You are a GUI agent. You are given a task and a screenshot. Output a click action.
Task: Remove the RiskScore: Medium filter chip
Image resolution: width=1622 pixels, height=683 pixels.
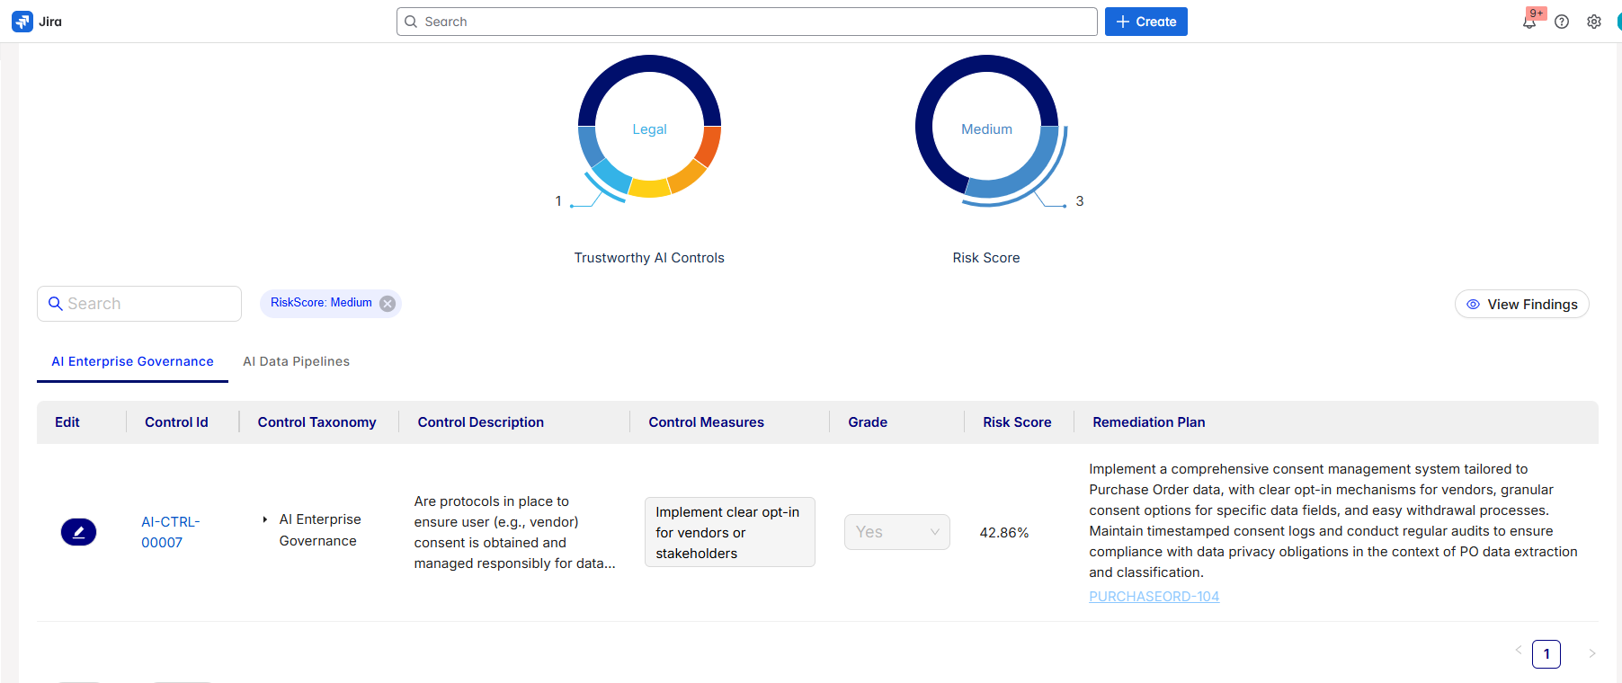click(x=388, y=304)
